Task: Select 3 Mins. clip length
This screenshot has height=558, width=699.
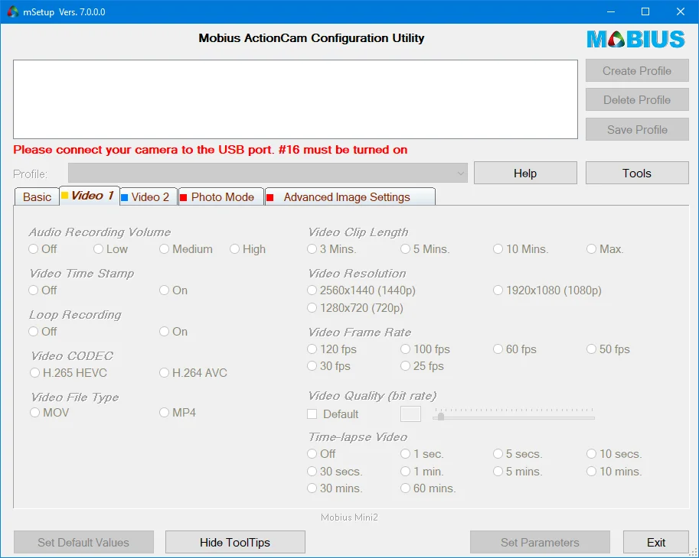Action: click(x=332, y=249)
